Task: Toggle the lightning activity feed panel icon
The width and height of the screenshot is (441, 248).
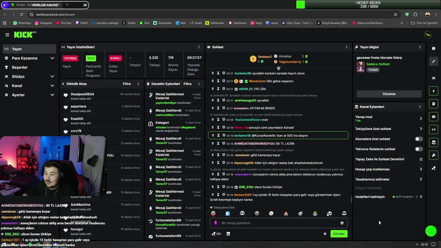Action: (x=433, y=91)
